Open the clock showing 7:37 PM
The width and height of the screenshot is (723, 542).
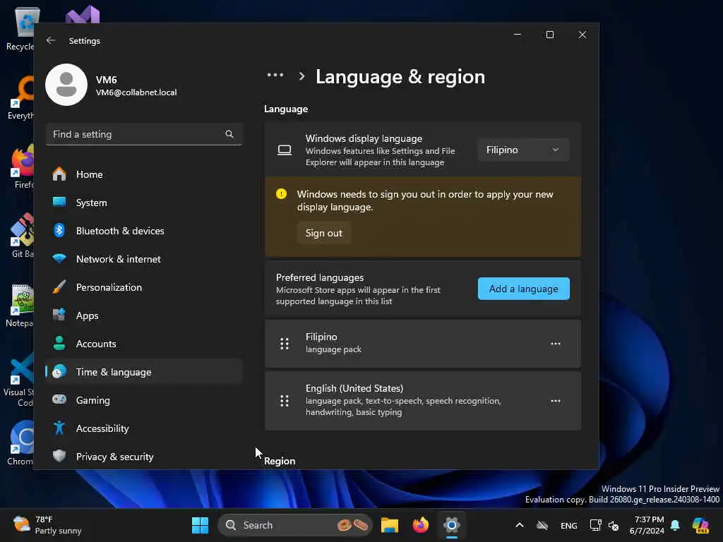[647, 525]
